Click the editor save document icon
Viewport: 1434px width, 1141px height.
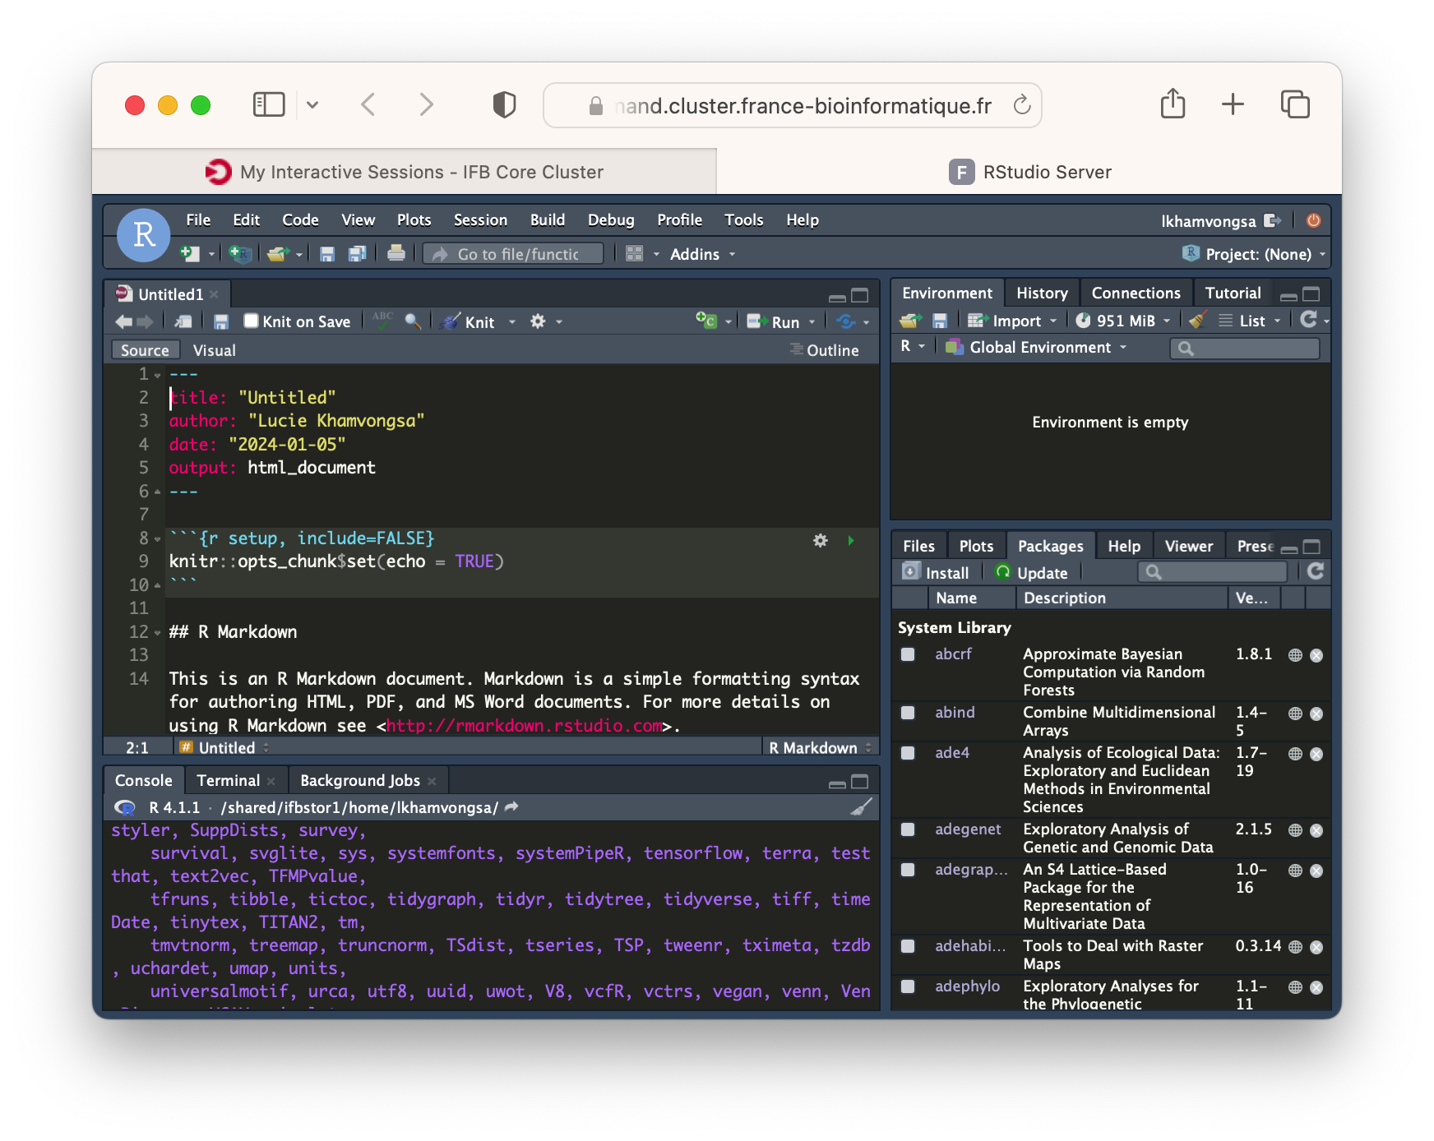tap(220, 321)
